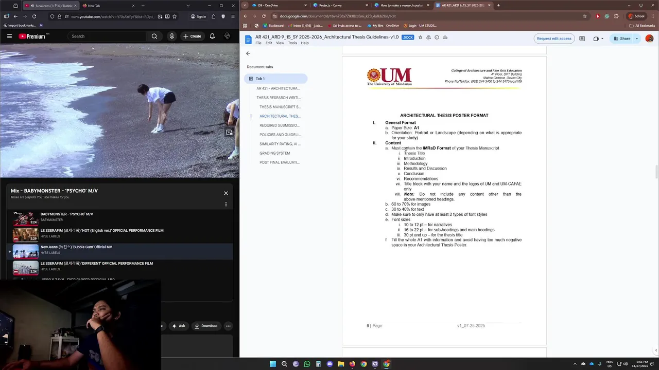Reload the YouTube page in Firefox
The image size is (659, 370).
coord(34,16)
